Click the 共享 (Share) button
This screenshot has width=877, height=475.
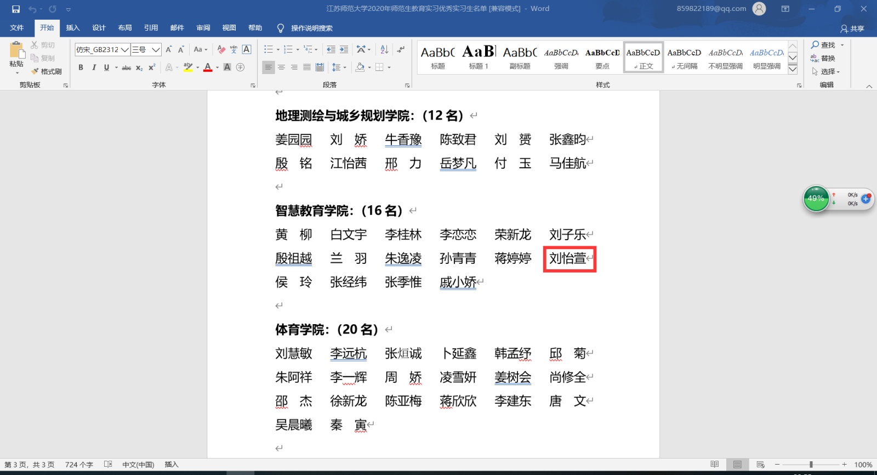click(852, 29)
